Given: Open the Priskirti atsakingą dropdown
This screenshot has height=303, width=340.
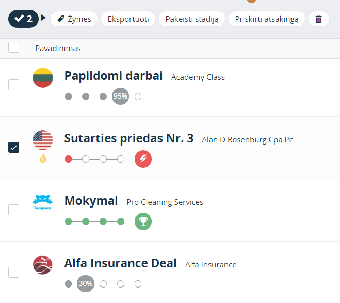Looking at the screenshot, I should 267,19.
